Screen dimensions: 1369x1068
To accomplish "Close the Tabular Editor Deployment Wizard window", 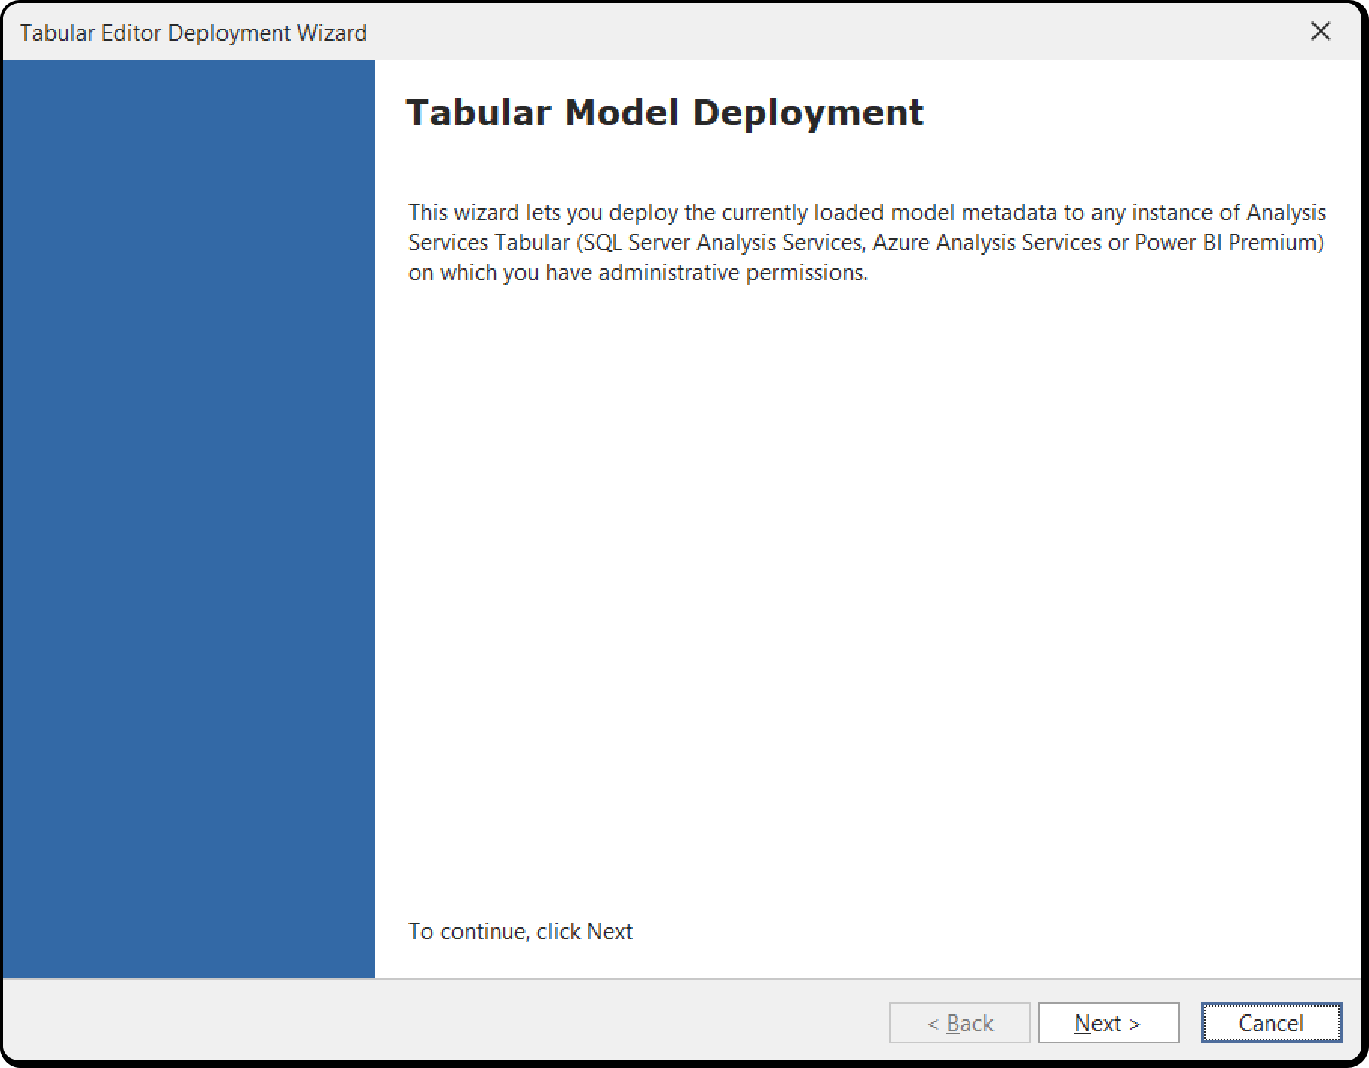I will [1320, 32].
